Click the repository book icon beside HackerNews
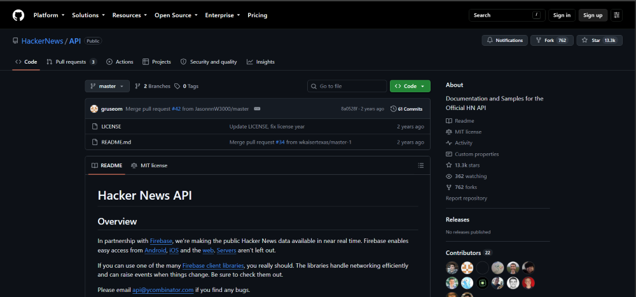The height and width of the screenshot is (297, 636). (x=15, y=41)
